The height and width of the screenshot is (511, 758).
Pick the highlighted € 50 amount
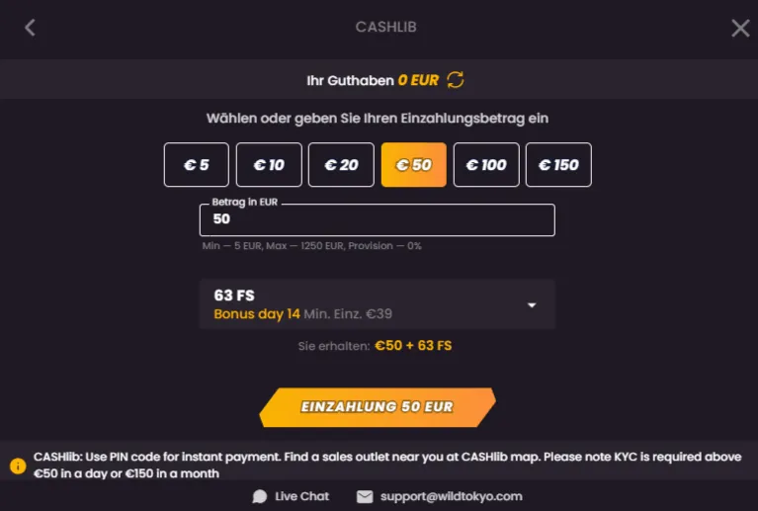point(413,165)
